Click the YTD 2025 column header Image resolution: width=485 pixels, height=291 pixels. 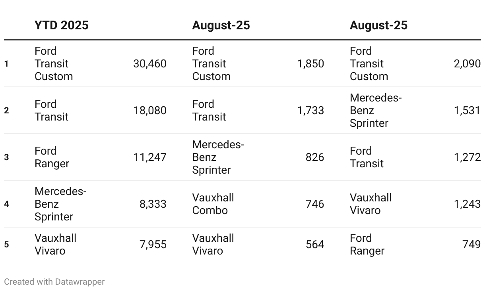(62, 25)
